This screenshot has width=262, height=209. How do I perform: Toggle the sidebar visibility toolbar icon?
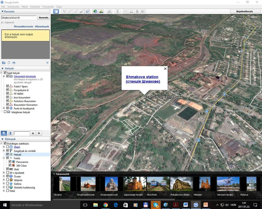(56, 11)
